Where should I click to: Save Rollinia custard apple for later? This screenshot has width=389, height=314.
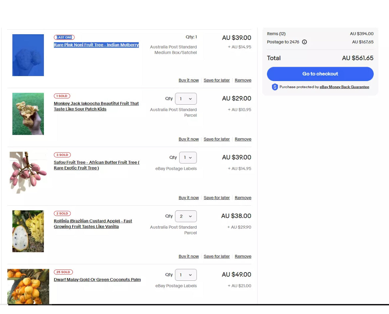tap(216, 257)
